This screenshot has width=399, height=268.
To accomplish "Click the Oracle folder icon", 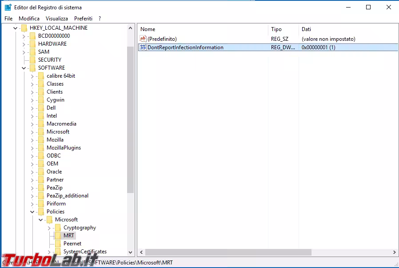I will click(41, 172).
